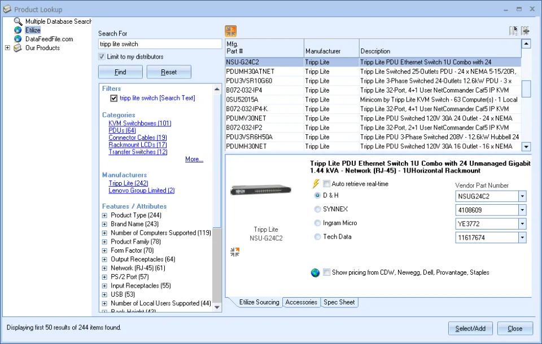Open the NSUG24C2 vendor part dropdown
The width and height of the screenshot is (542, 344).
[522, 196]
